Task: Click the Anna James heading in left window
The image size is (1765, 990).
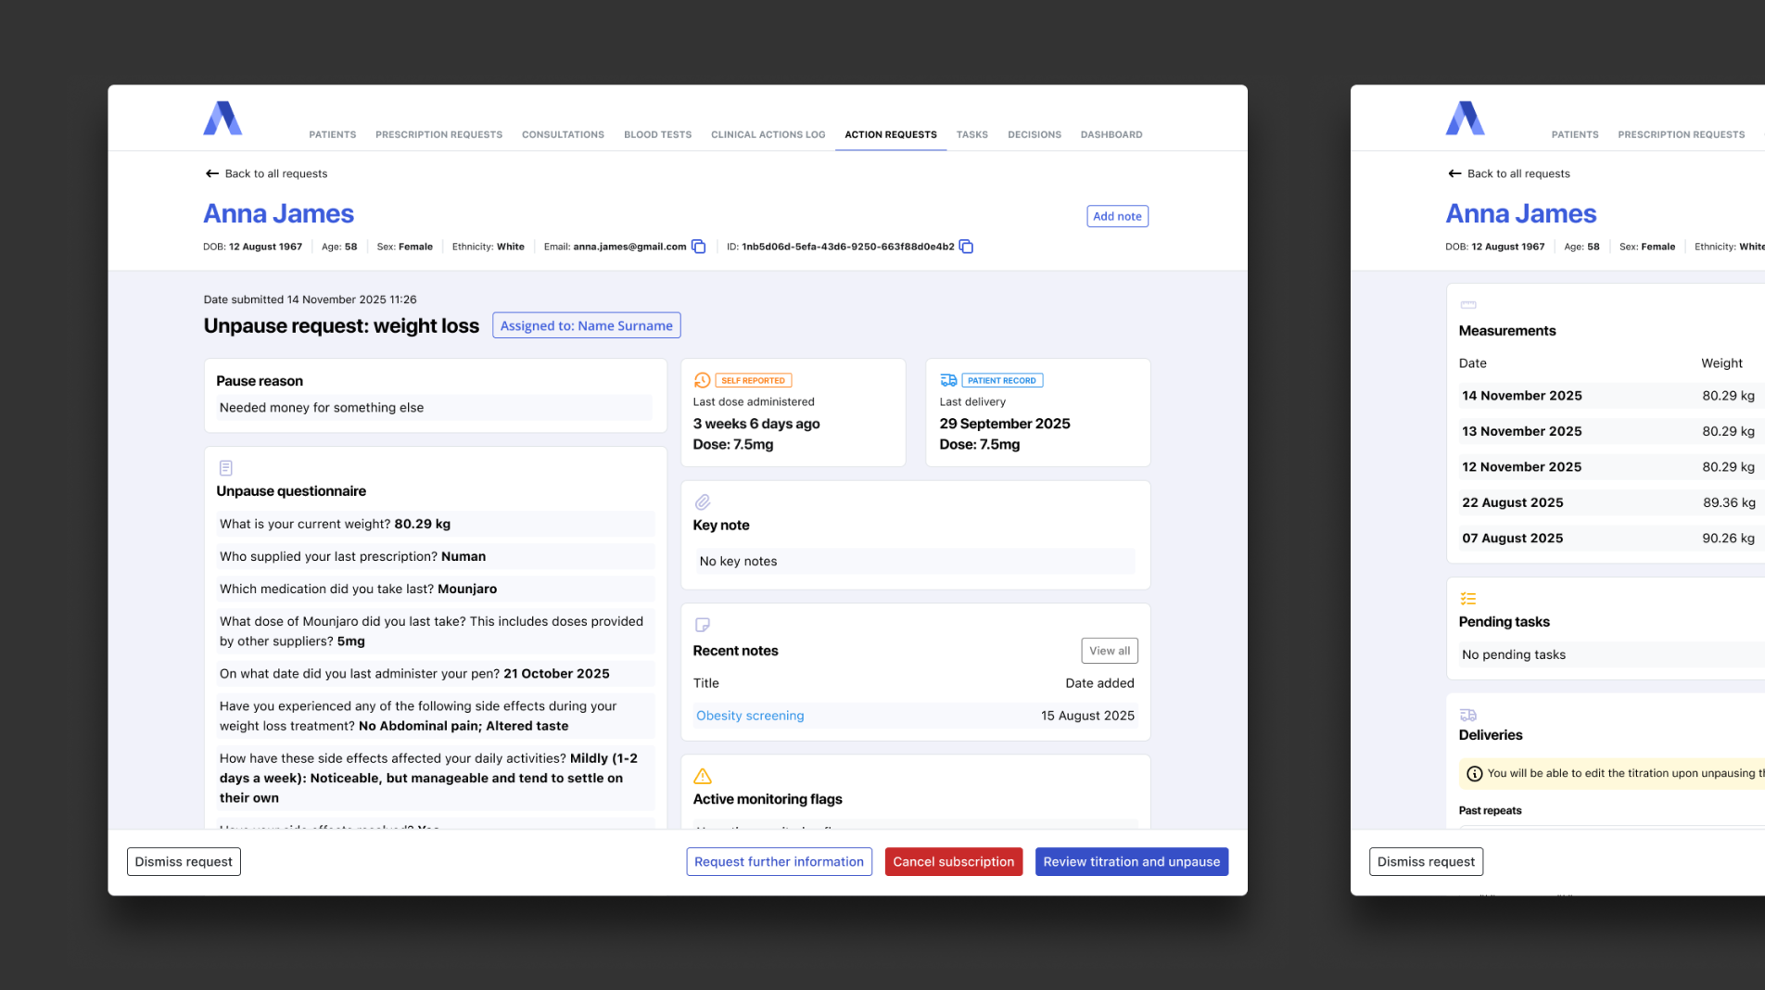Action: pyautogui.click(x=278, y=214)
